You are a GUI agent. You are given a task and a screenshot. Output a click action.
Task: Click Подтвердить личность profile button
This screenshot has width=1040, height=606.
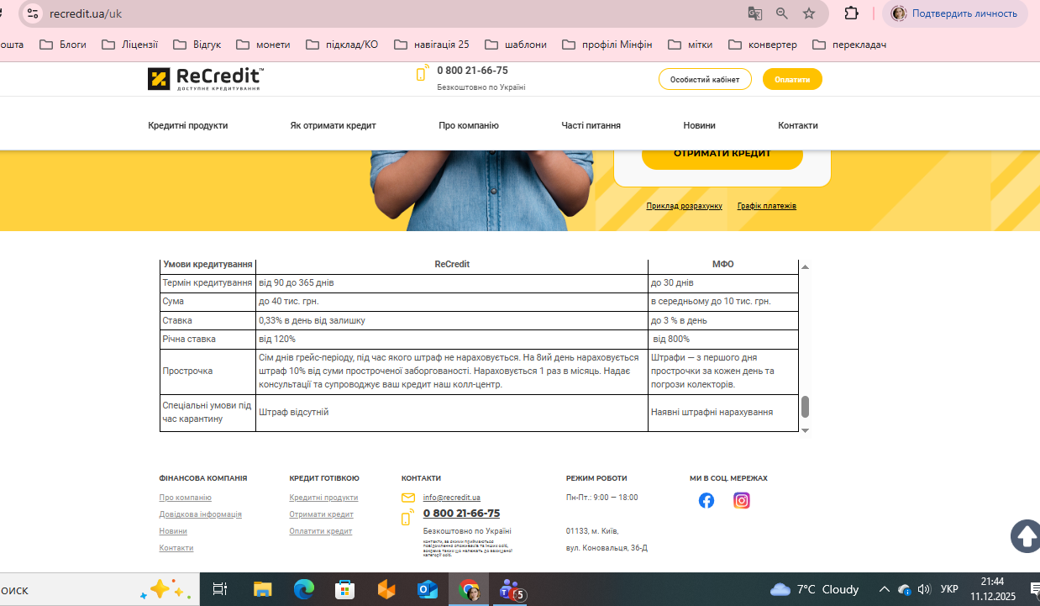click(x=955, y=13)
